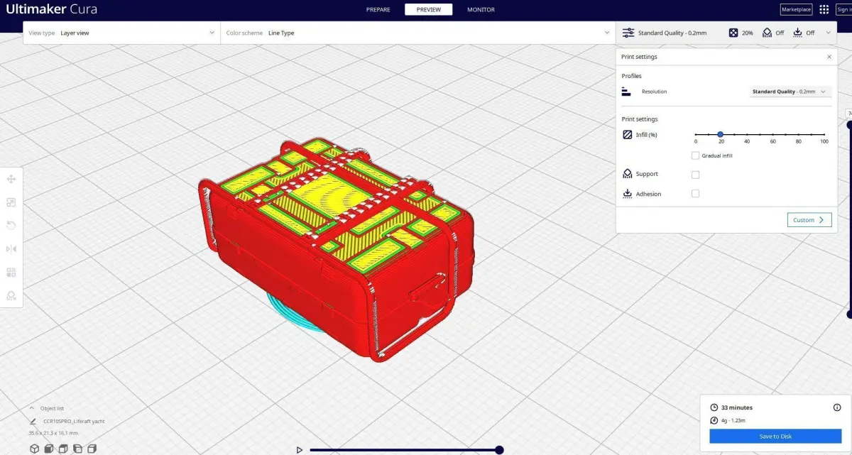Switch to 3D perspective view cube
The height and width of the screenshot is (455, 852).
click(x=34, y=449)
